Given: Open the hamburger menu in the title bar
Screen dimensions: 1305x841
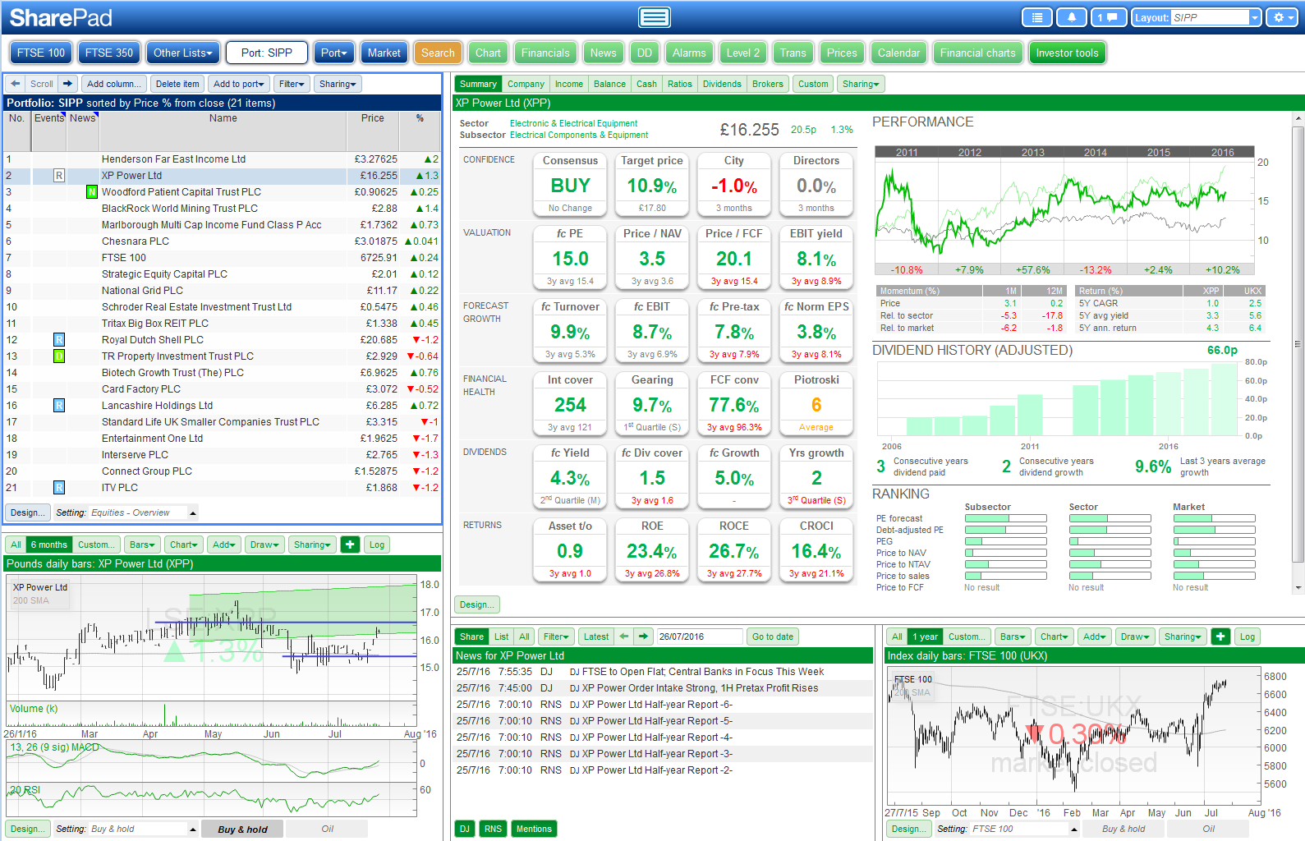Looking at the screenshot, I should point(654,17).
